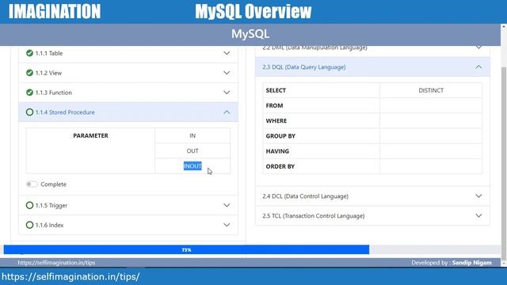Click the ORDER BY row label
The height and width of the screenshot is (285, 507).
(280, 166)
